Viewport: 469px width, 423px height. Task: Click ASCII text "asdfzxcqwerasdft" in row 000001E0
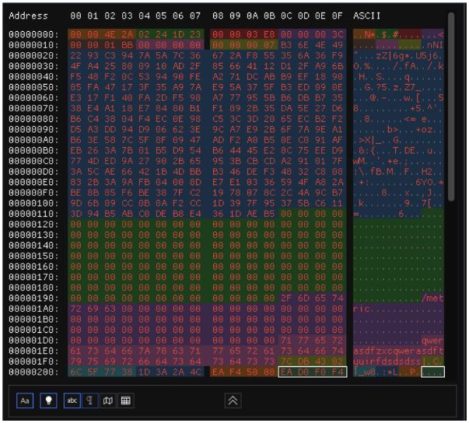pyautogui.click(x=398, y=351)
